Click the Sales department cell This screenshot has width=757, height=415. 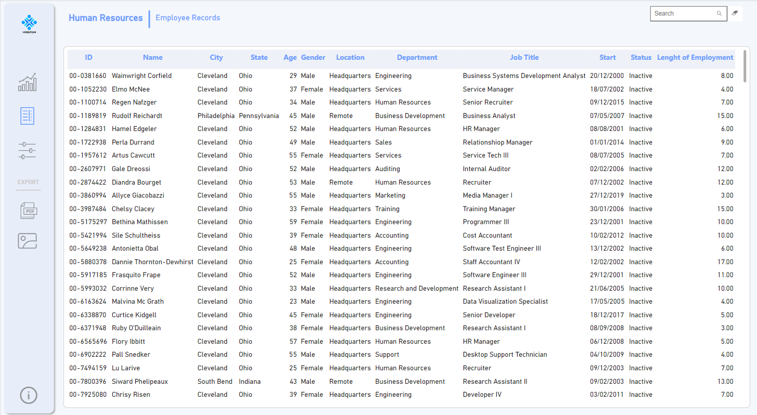(x=383, y=142)
